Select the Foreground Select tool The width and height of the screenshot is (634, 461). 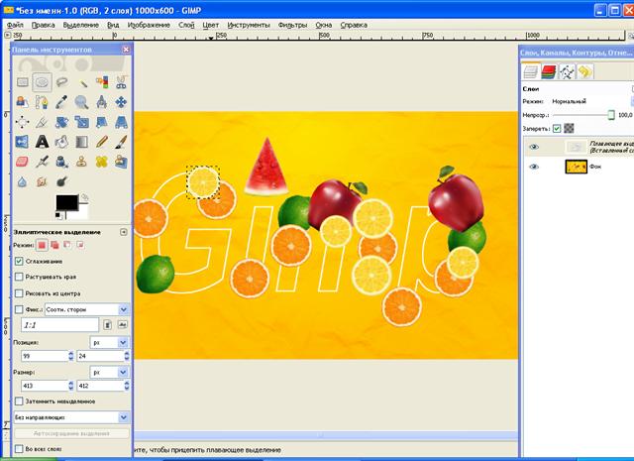[x=22, y=102]
